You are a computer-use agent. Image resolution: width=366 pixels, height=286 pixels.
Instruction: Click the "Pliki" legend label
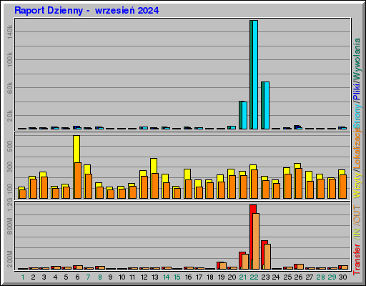(x=357, y=92)
